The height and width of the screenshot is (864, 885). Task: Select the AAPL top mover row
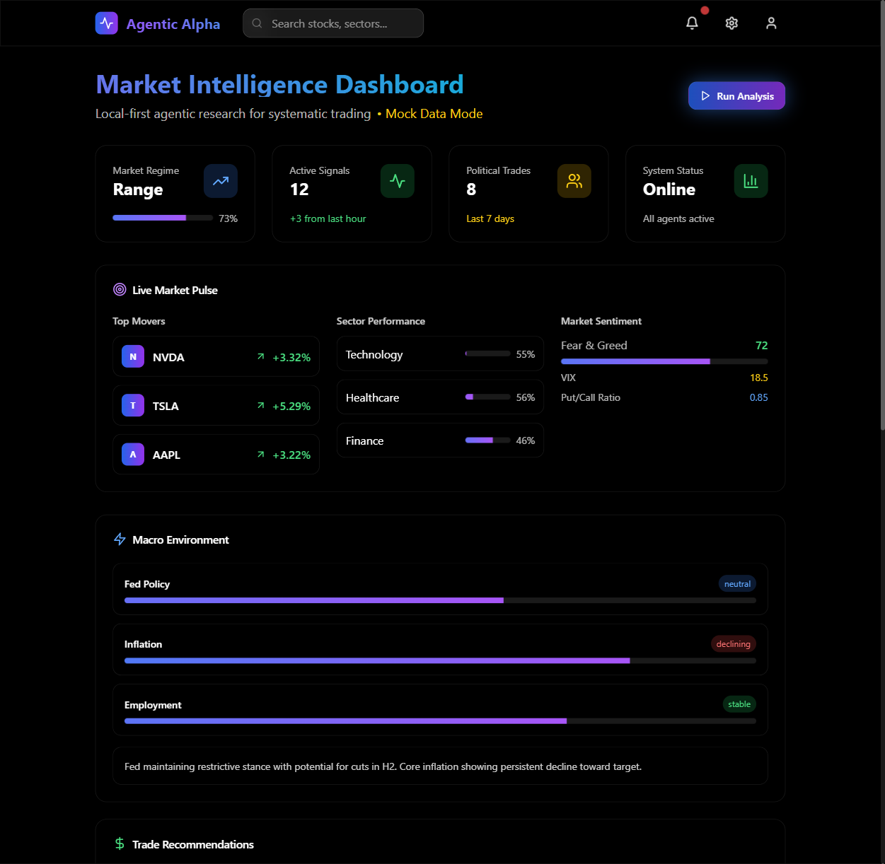click(216, 455)
